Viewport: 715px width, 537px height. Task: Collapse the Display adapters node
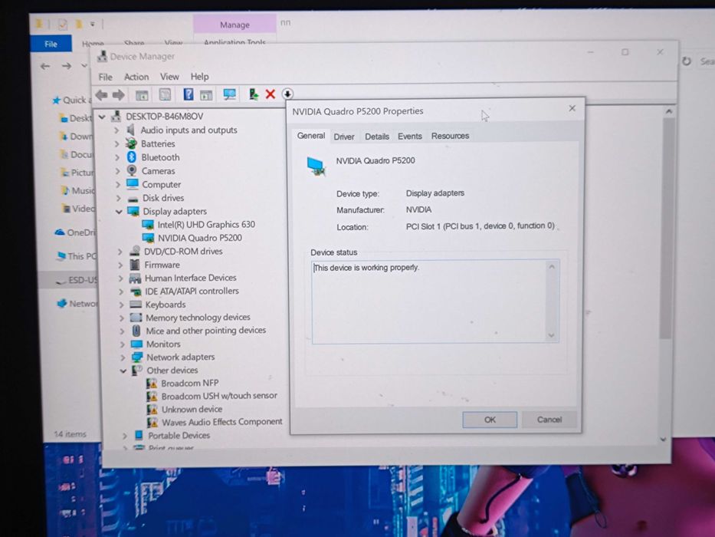(119, 212)
